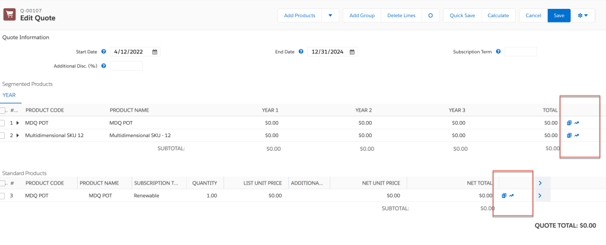Open the Add Products dropdown arrow
The height and width of the screenshot is (245, 606).
coord(330,15)
